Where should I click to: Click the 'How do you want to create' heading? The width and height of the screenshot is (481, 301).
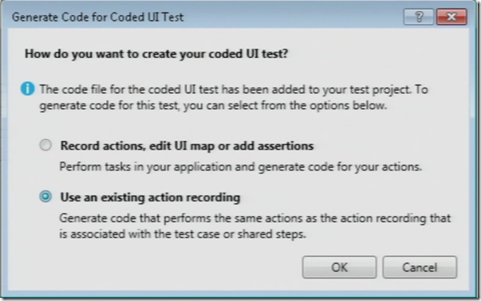point(156,54)
